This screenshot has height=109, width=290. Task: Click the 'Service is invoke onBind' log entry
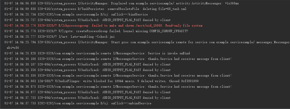(x=97, y=53)
